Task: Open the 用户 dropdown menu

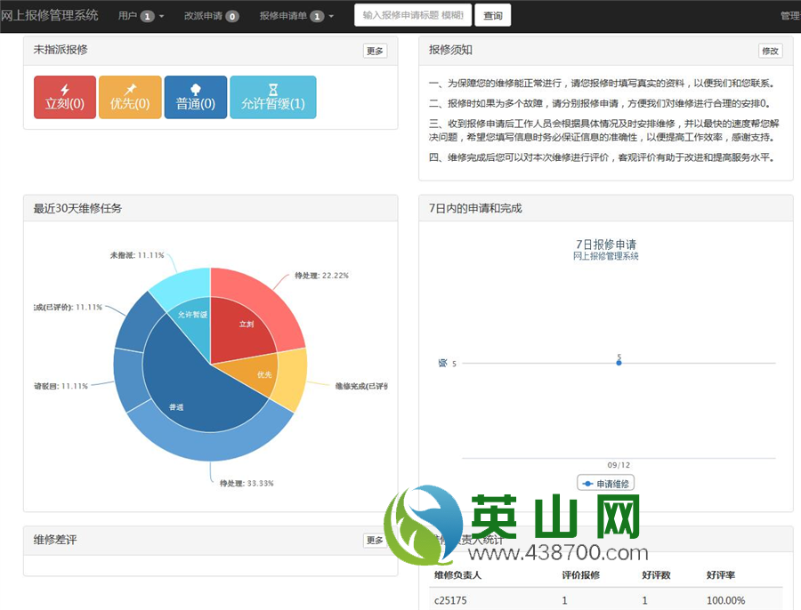Action: coord(142,16)
